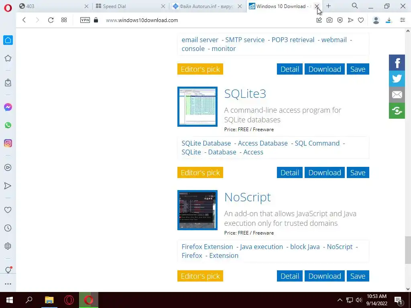The height and width of the screenshot is (308, 411).
Task: Click Save button for NoScript
Action: (358, 276)
